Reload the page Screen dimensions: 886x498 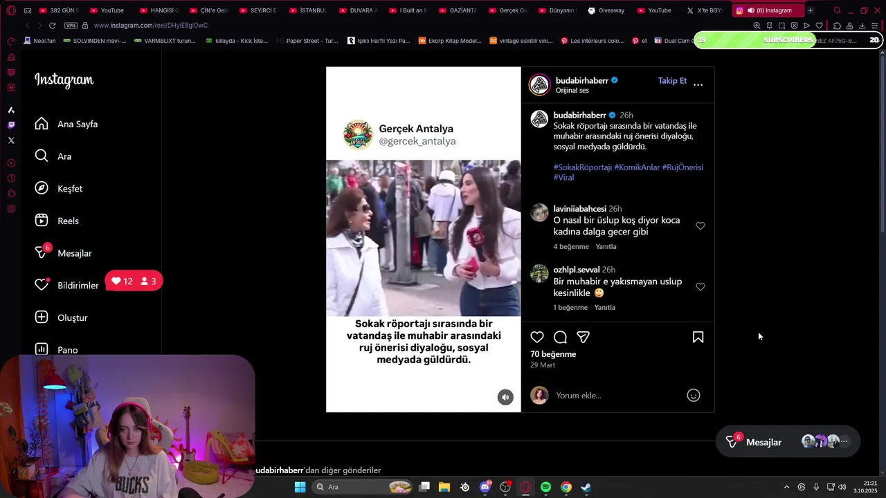[x=52, y=26]
